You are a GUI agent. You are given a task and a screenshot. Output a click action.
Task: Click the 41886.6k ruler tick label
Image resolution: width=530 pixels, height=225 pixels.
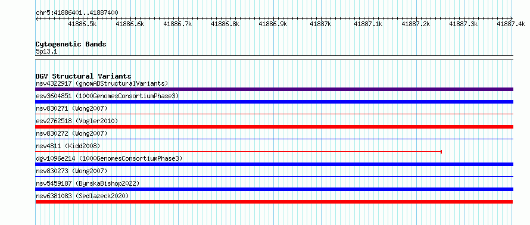point(130,24)
